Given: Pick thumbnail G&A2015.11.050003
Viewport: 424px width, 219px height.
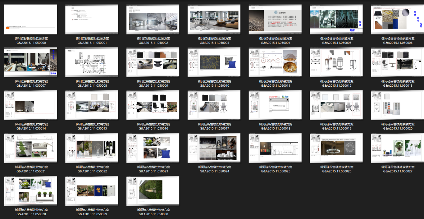Looking at the screenshot, I should pos(214,19).
